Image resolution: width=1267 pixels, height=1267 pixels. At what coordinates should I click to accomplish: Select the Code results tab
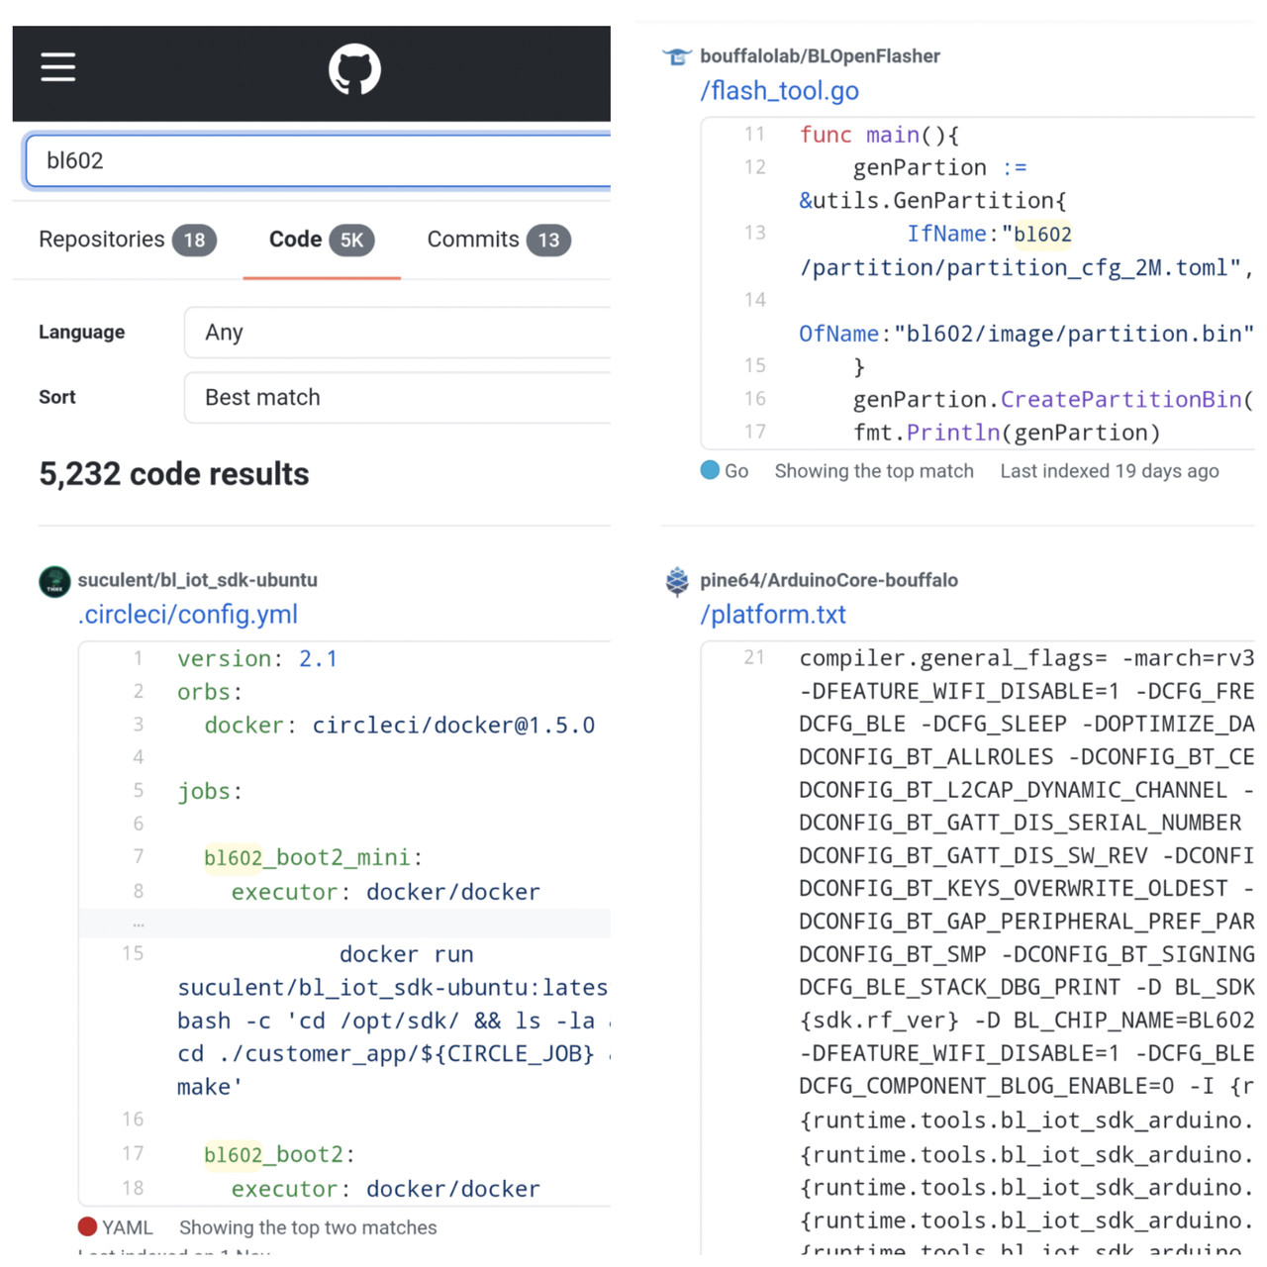pyautogui.click(x=321, y=240)
